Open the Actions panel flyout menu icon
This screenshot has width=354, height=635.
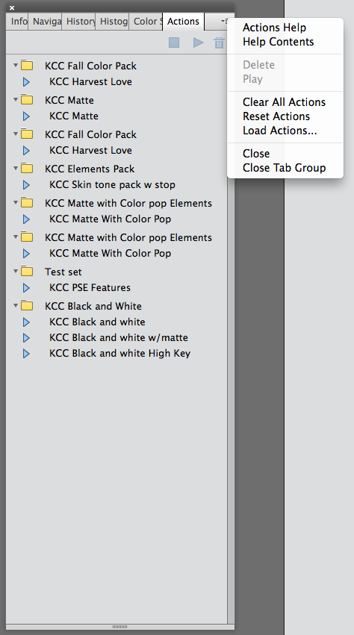tap(224, 21)
